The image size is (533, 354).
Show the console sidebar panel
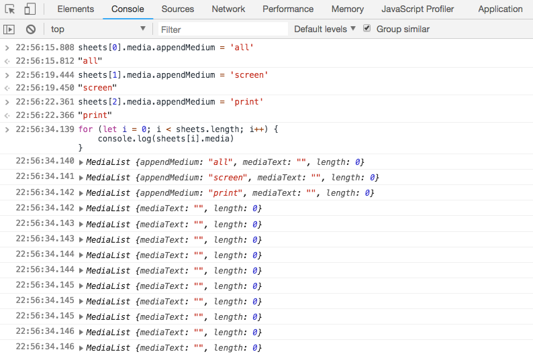[9, 29]
